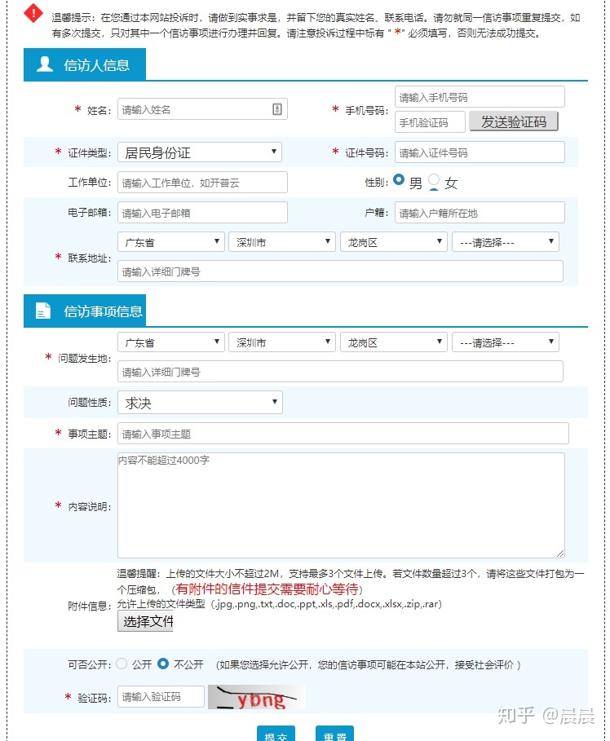The width and height of the screenshot is (610, 741).
Task: Click the contact card icon in name field
Action: click(x=277, y=109)
